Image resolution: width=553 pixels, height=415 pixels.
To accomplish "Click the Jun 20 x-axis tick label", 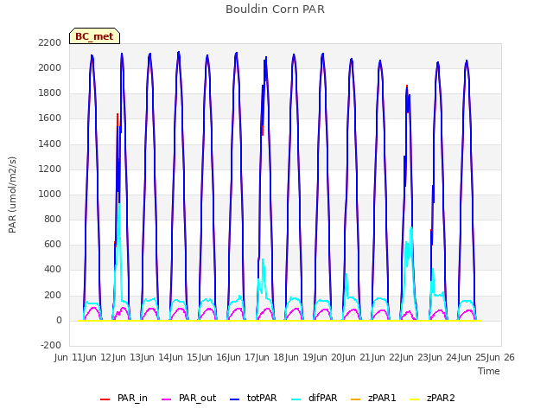I will pos(329,357).
